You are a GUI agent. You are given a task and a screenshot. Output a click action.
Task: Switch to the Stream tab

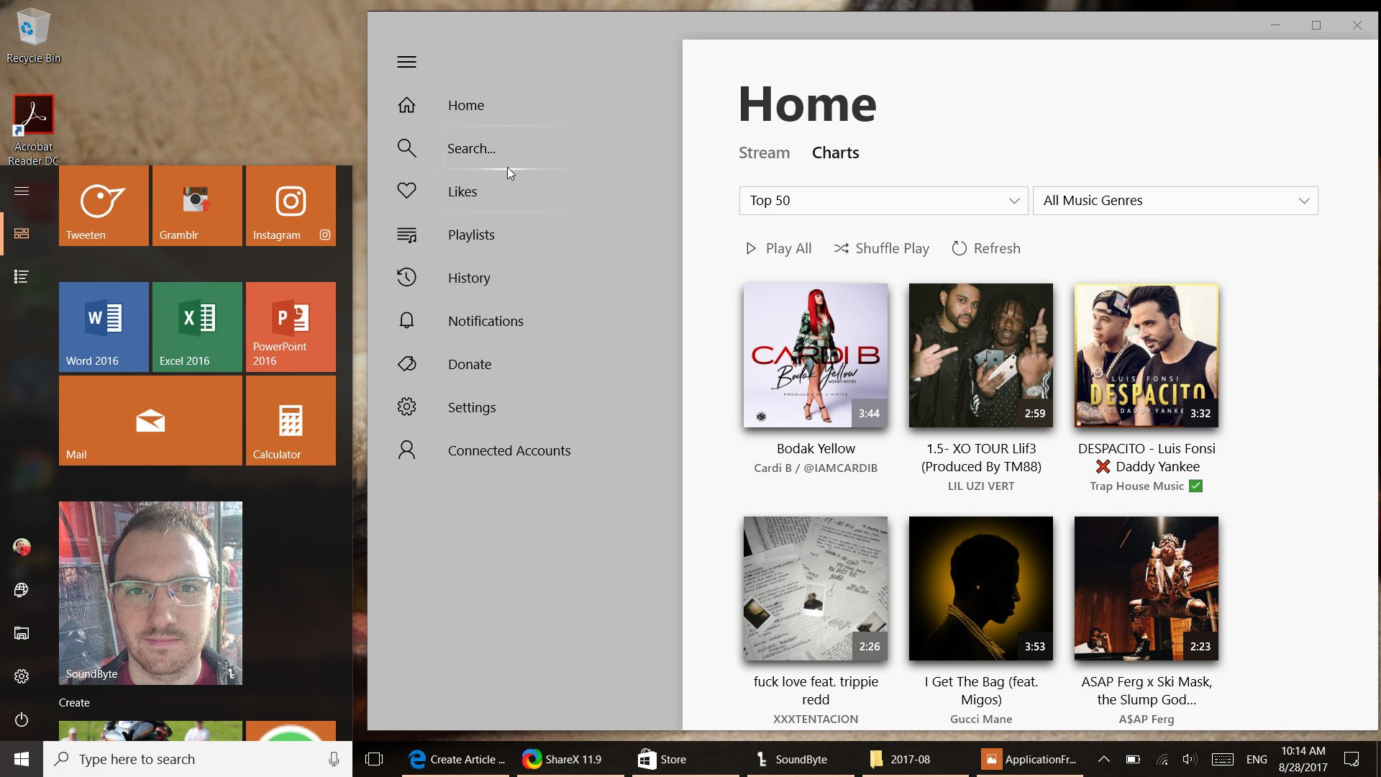tap(764, 153)
